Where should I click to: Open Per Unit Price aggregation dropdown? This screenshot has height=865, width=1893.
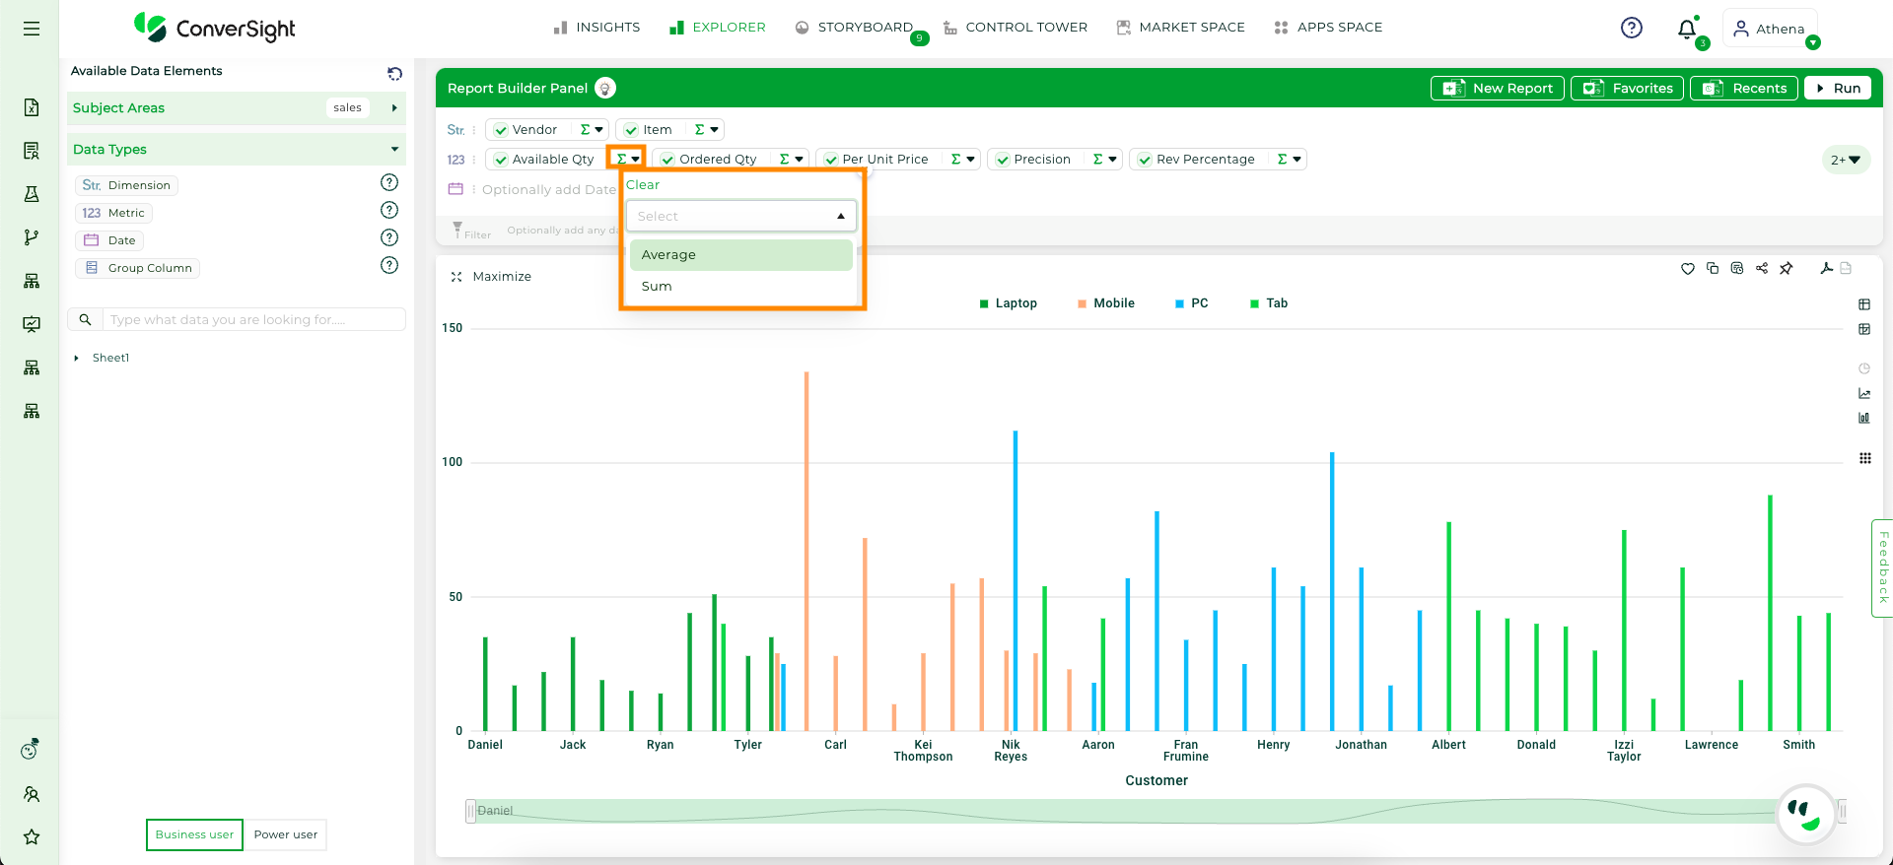pyautogui.click(x=963, y=159)
